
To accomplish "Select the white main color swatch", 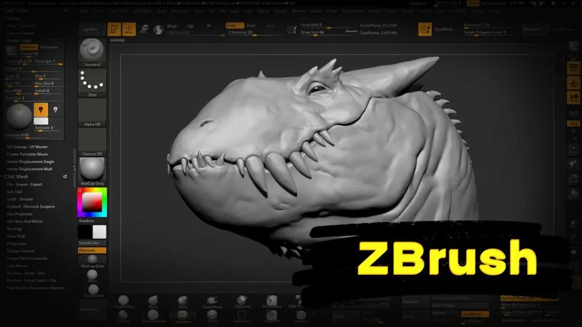I will point(99,232).
